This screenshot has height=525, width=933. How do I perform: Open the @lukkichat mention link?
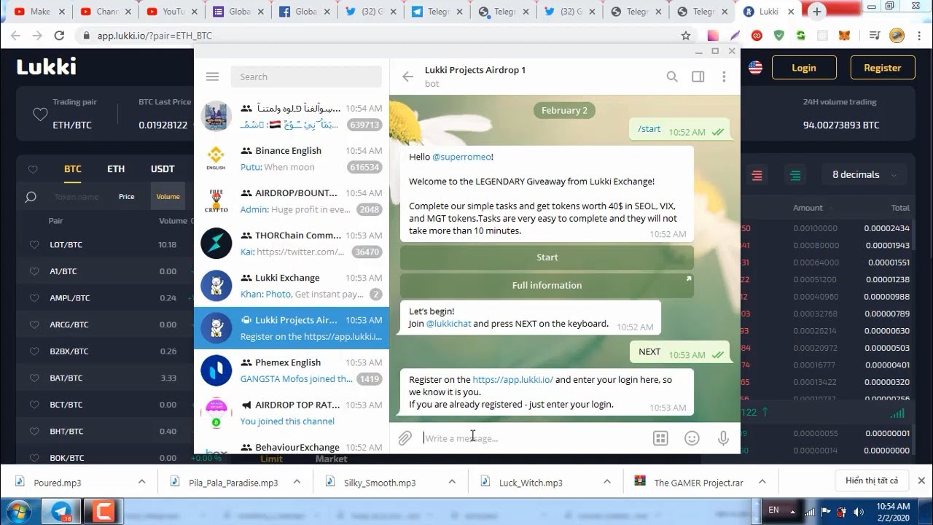(448, 323)
